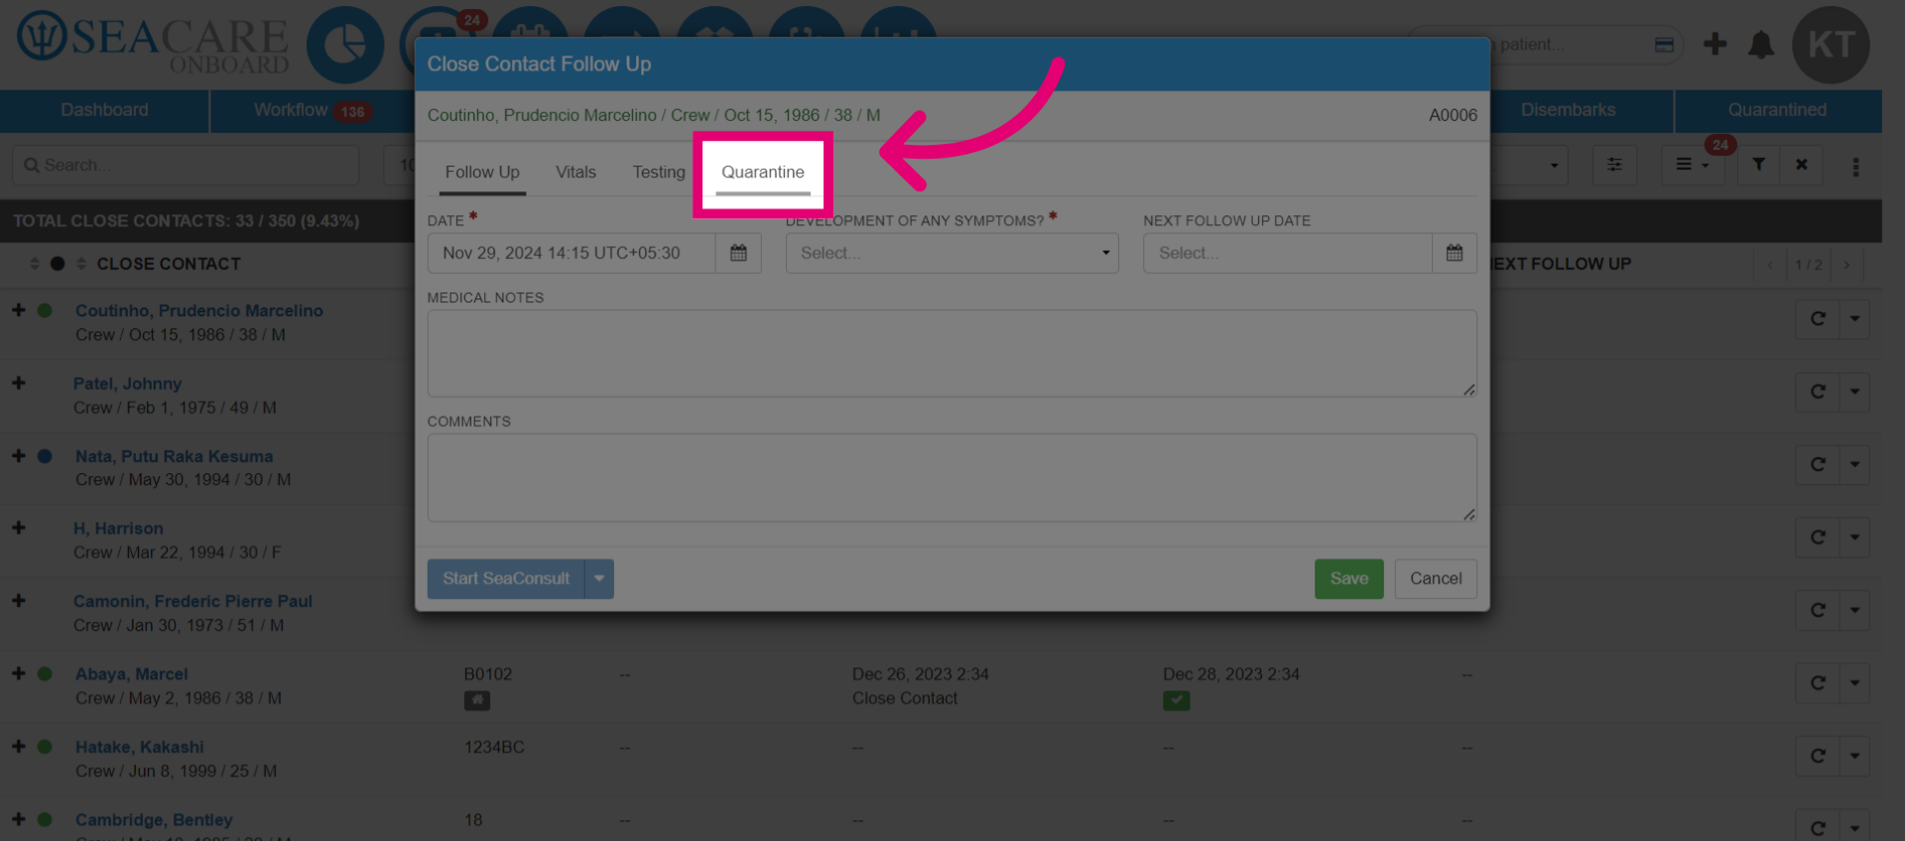Expand row for Nata, Putu Raka Kesuma
Screen dimensions: 1905x841
pos(18,456)
